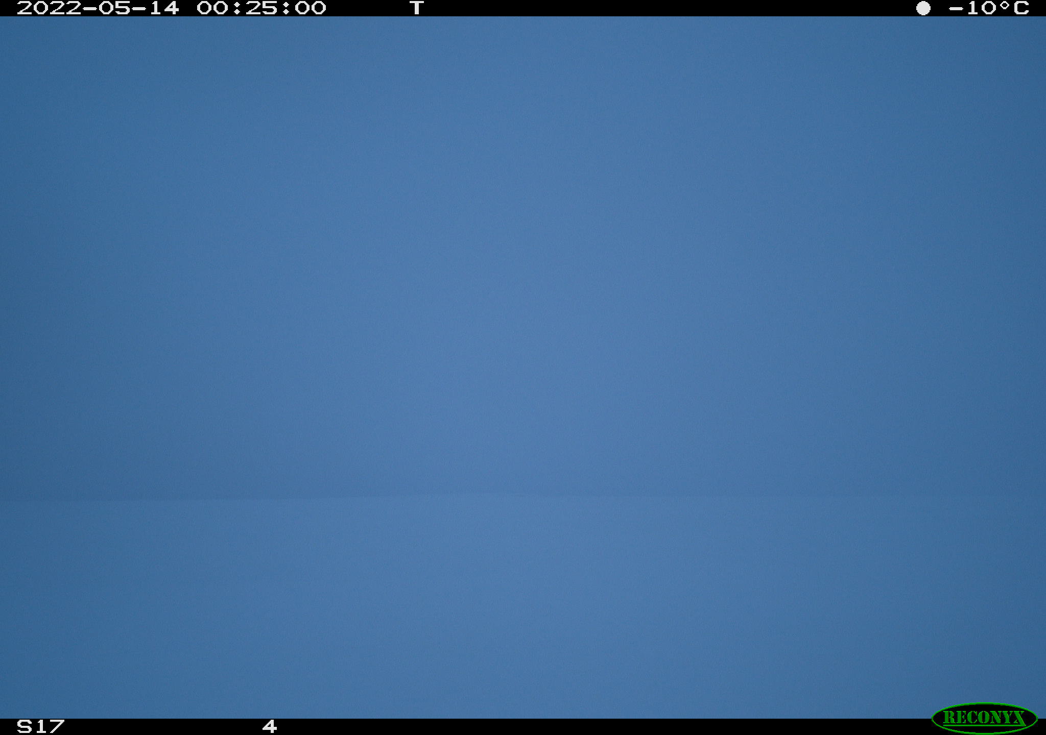Select the -10°C temperature reading
This screenshot has width=1046, height=735.
click(989, 8)
